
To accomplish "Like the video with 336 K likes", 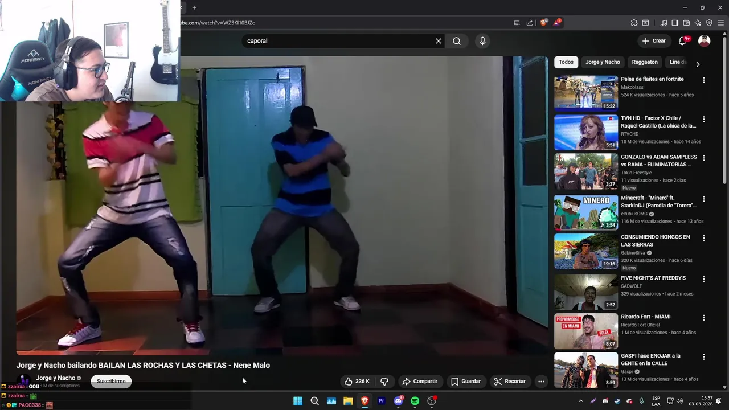I will pyautogui.click(x=357, y=382).
